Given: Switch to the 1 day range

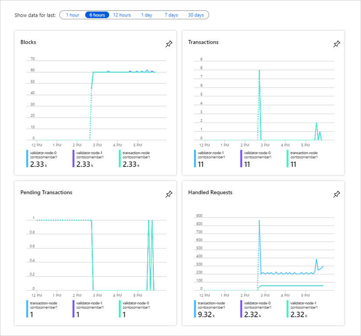Looking at the screenshot, I should click(146, 15).
